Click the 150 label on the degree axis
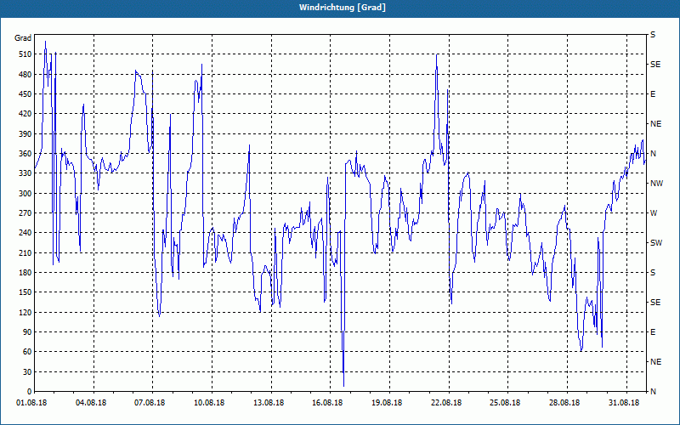This screenshot has width=680, height=425. 25,292
